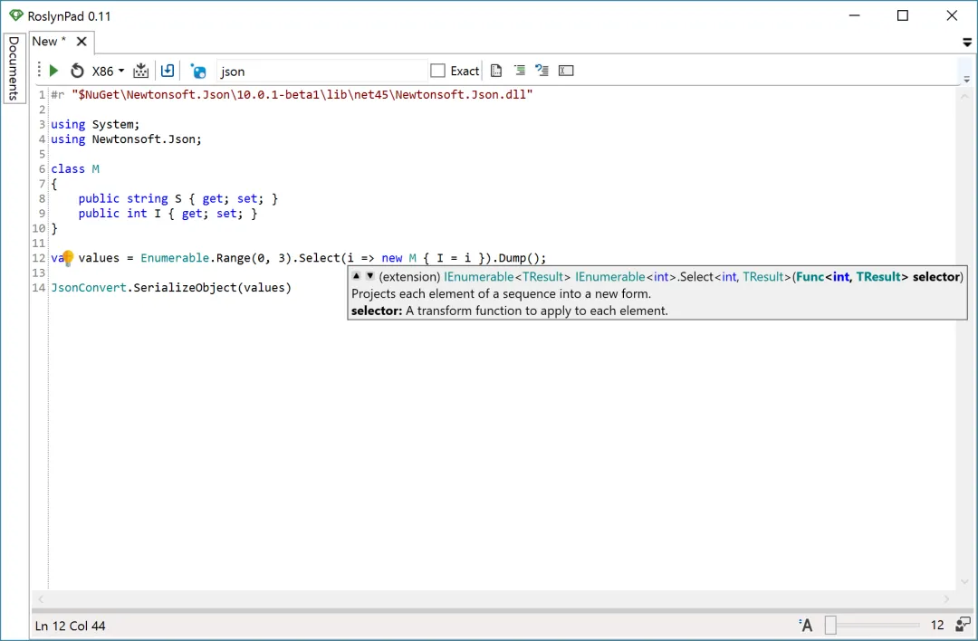Show previous overload with up arrow
The height and width of the screenshot is (641, 978).
pos(356,276)
